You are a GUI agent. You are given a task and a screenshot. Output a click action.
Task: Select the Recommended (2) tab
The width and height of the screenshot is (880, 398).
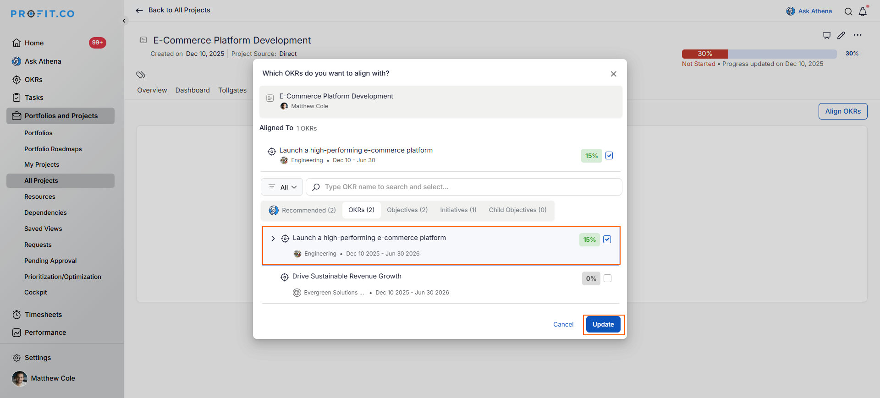point(302,210)
